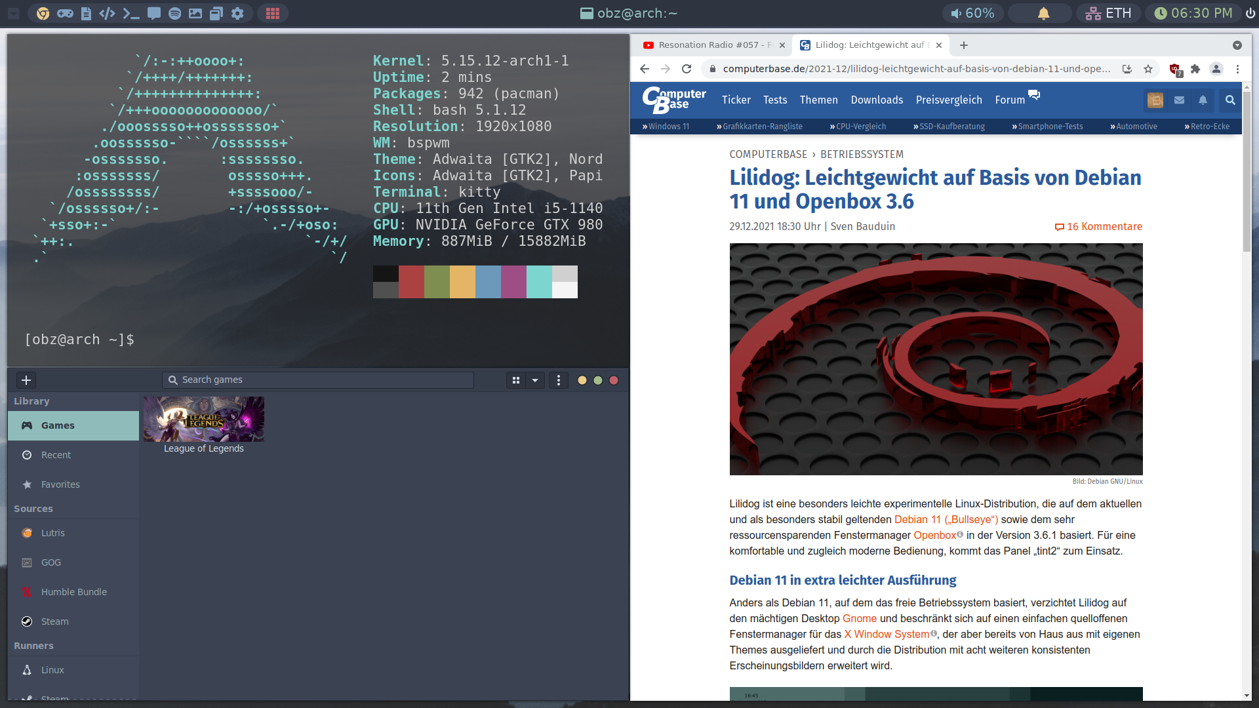
Task: Open the document icon in top panel
Action: [x=86, y=13]
